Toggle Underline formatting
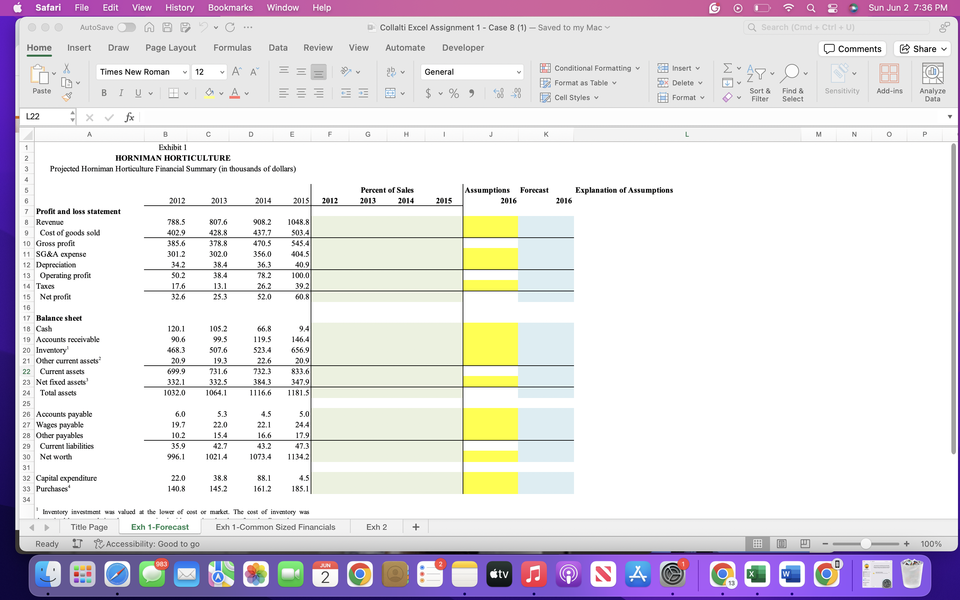 tap(138, 93)
